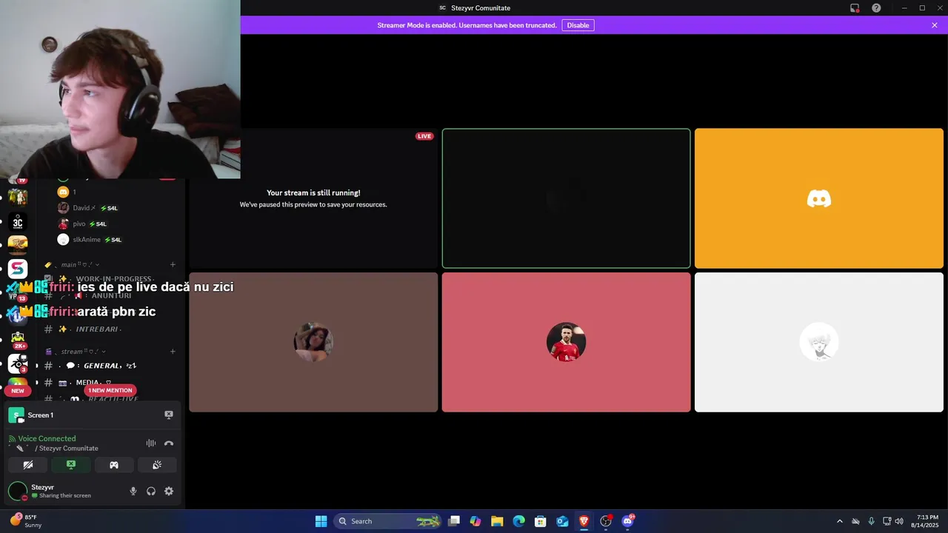Select the paused live stream preview tile
Image resolution: width=948 pixels, height=533 pixels.
pyautogui.click(x=313, y=198)
